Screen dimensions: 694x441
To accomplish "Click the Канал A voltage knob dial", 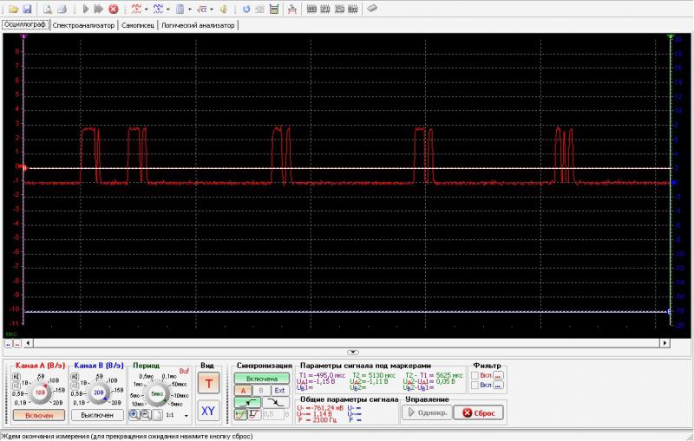I will pyautogui.click(x=39, y=391).
